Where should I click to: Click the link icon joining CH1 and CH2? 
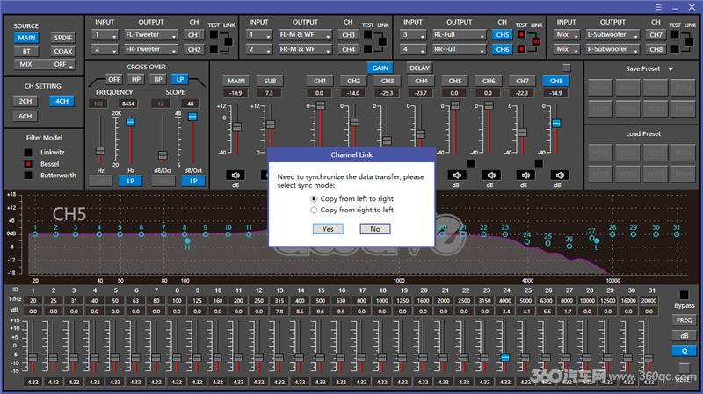(228, 41)
